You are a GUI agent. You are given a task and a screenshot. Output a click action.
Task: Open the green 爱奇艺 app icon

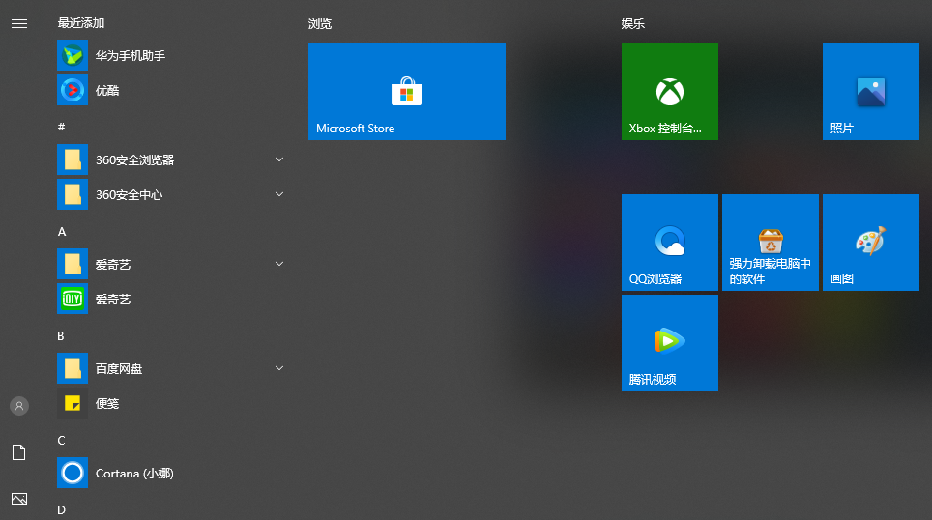click(112, 300)
